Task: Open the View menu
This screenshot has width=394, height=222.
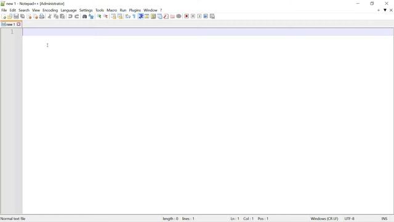Action: click(x=36, y=10)
